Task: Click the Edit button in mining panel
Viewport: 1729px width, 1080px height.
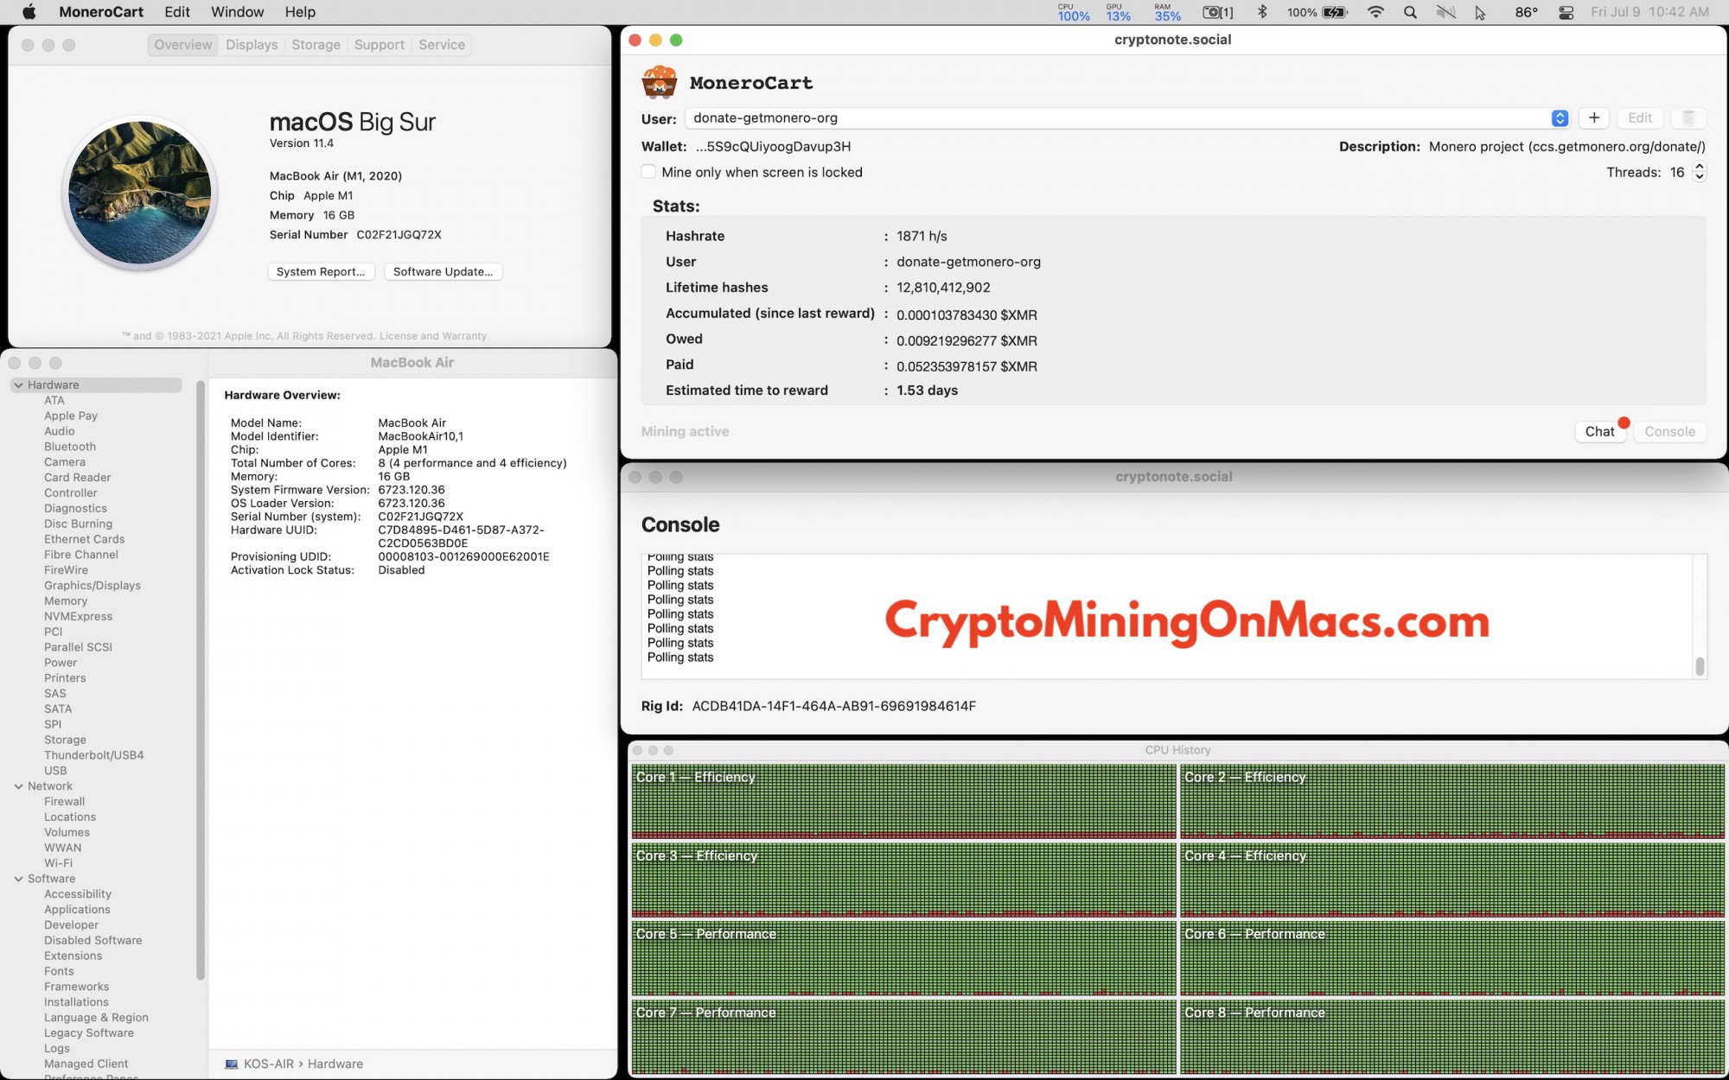Action: click(x=1641, y=117)
